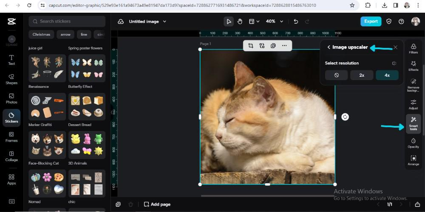The width and height of the screenshot is (425, 212).
Task: Filter stickers by Christmas tag
Action: (41, 35)
